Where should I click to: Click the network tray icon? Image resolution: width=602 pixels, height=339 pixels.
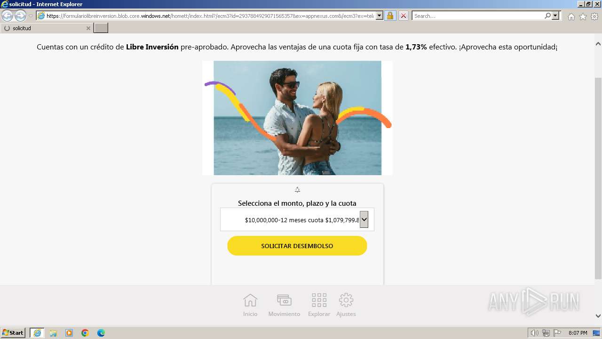[546, 333]
